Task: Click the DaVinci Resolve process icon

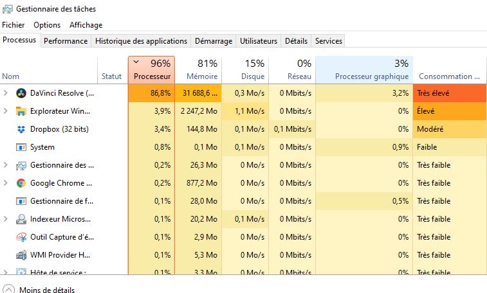Action: coord(21,93)
